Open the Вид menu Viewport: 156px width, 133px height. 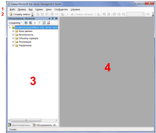coord(31,10)
